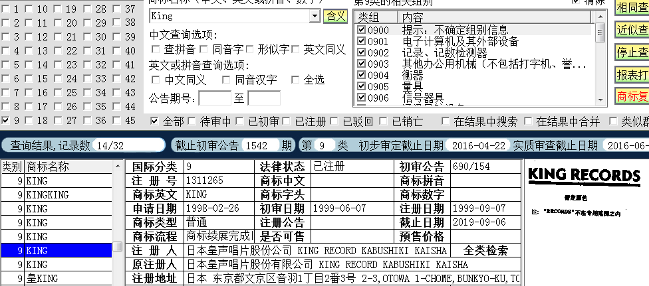Click the 报表打 button

pos(632,75)
